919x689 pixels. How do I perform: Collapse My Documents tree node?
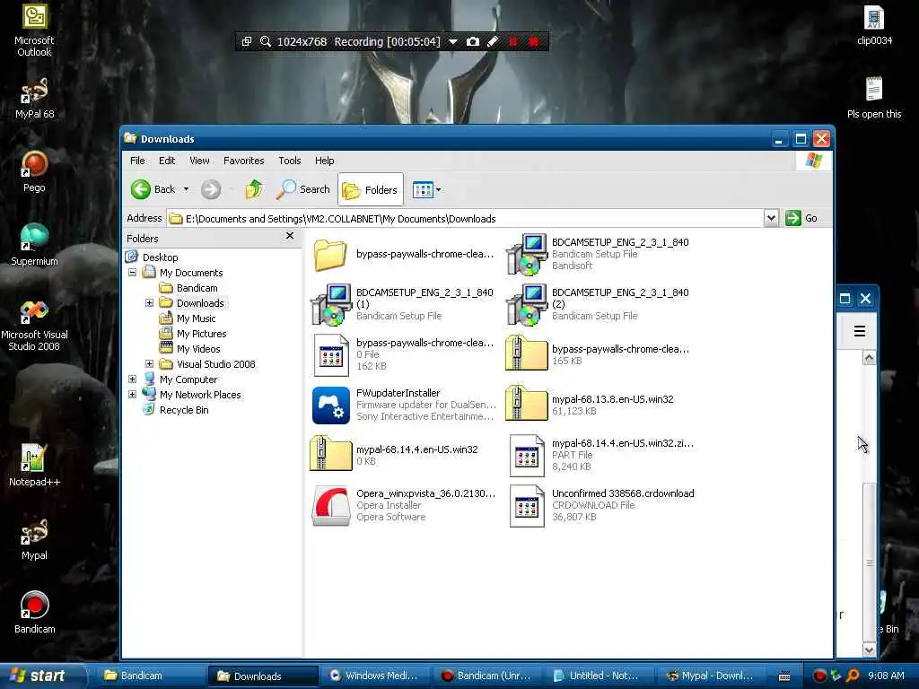point(133,273)
